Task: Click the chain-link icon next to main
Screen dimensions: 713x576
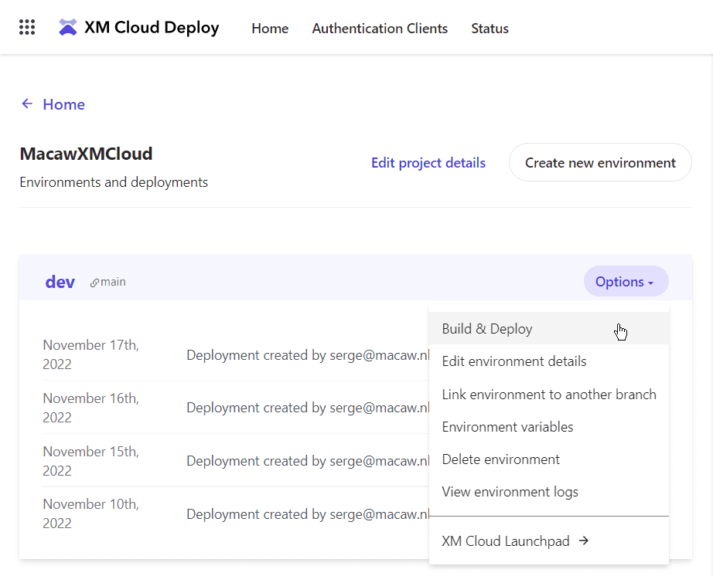Action: (94, 283)
